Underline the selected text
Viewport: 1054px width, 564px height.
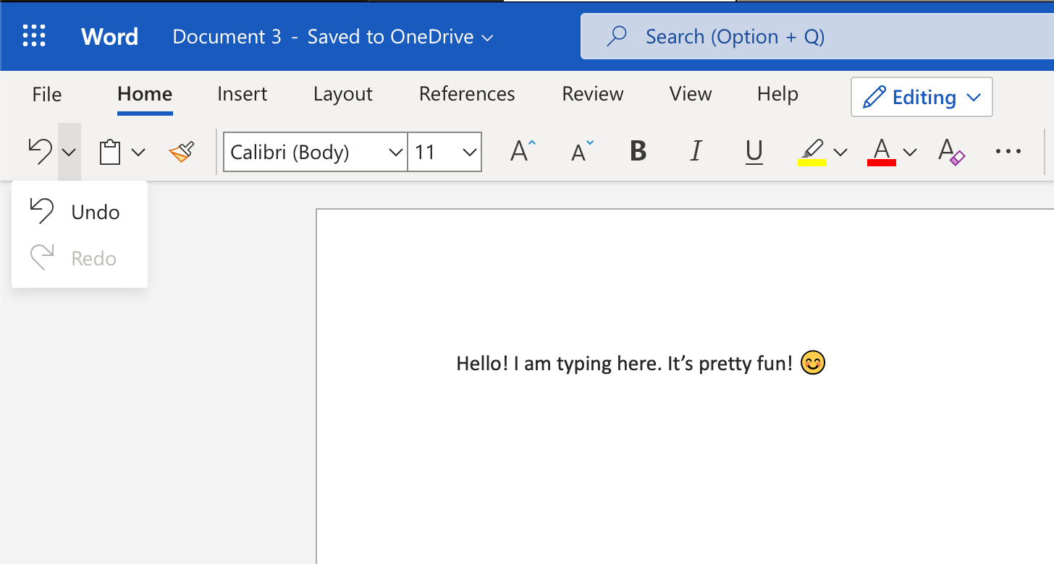[x=754, y=152]
